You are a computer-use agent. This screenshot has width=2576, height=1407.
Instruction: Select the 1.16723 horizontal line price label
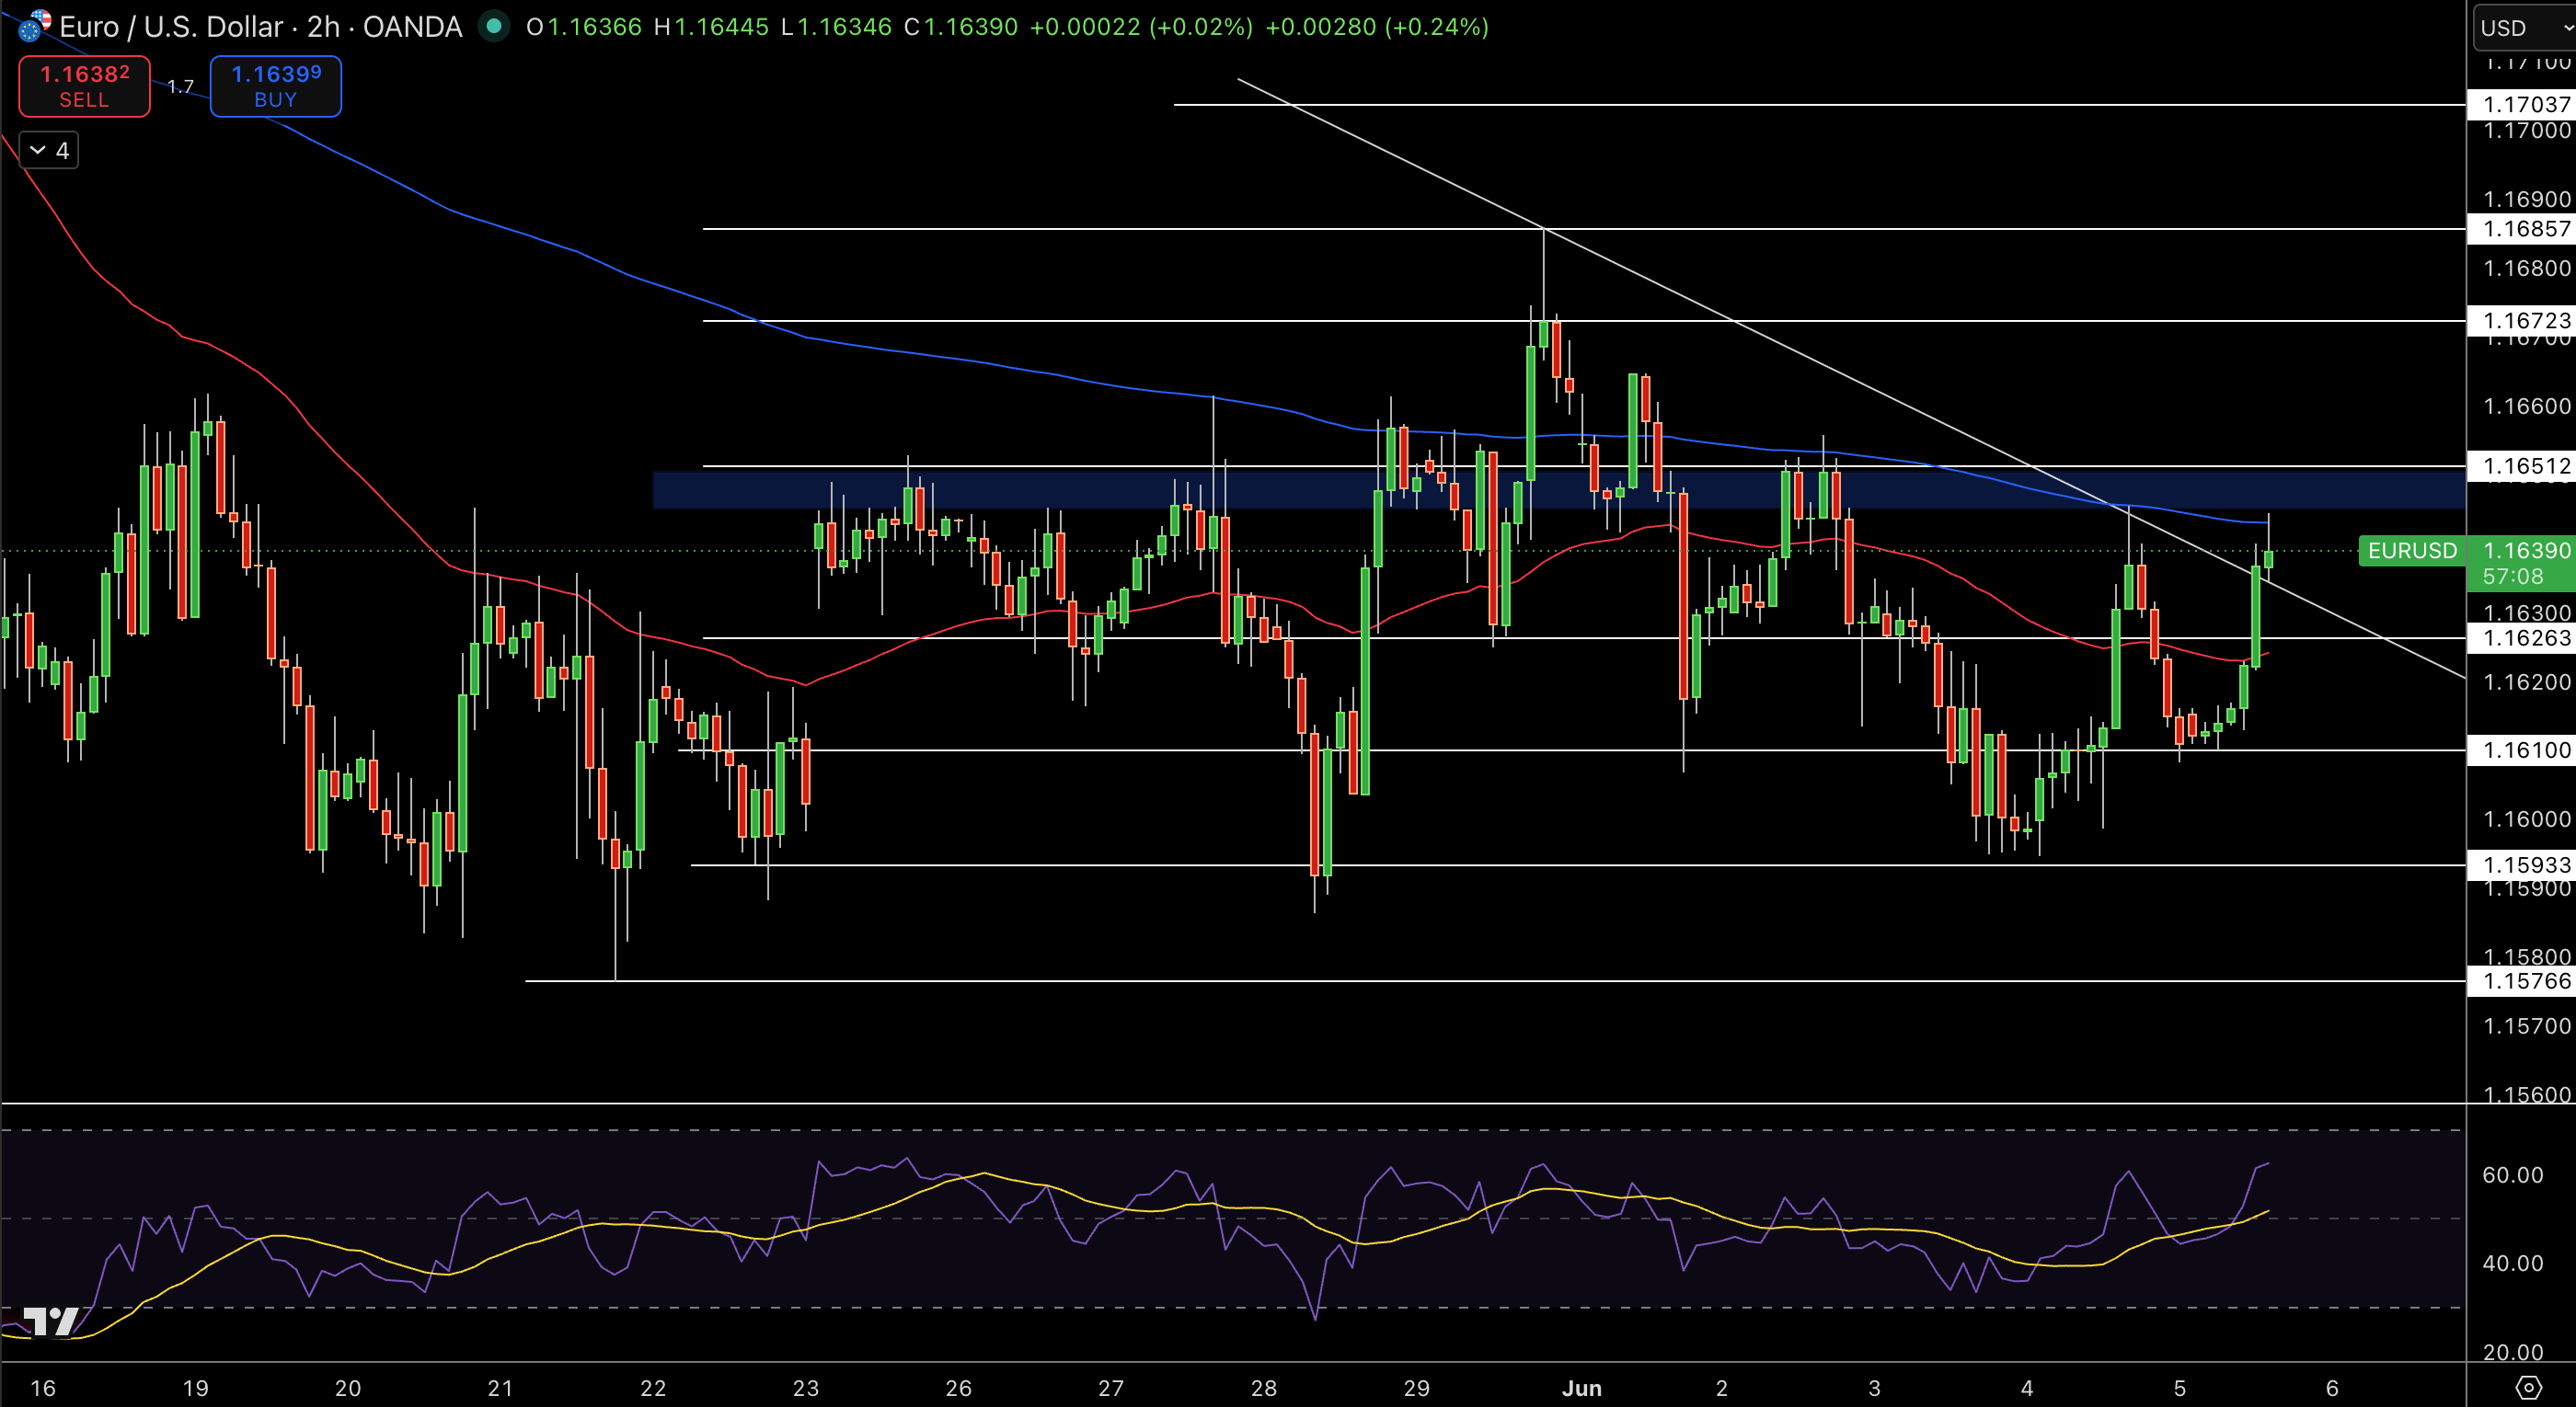pos(2522,321)
